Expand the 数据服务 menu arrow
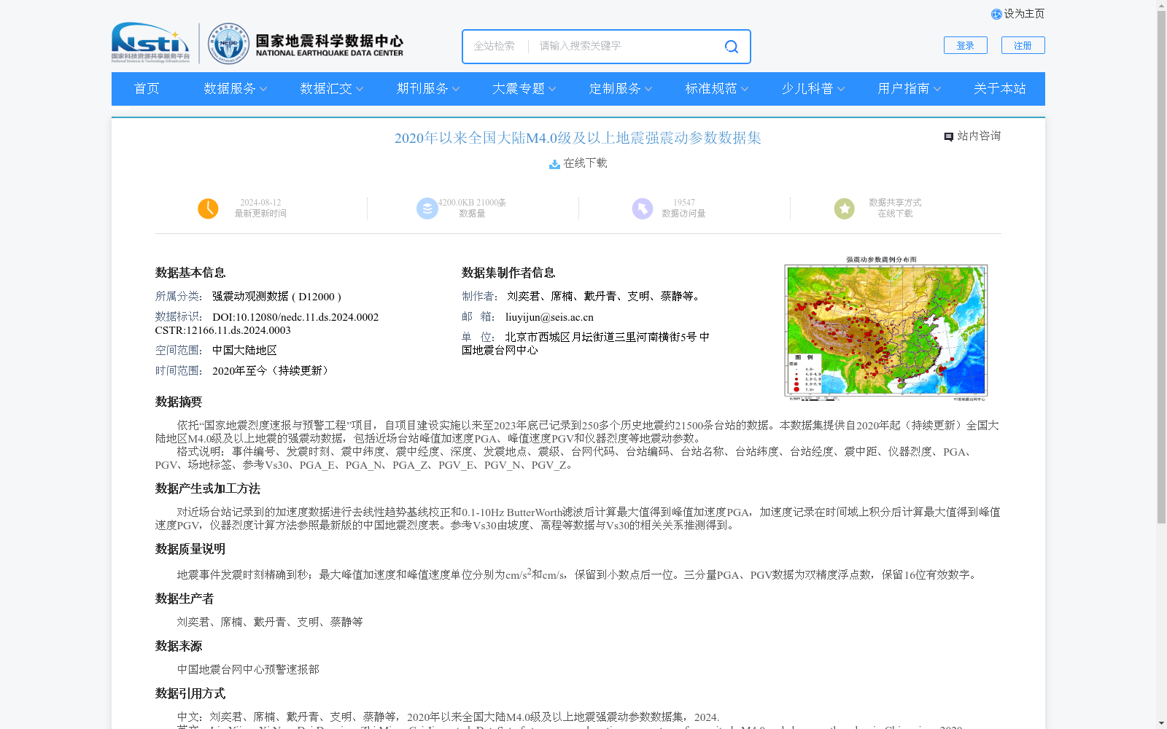Screen dimensions: 1167x729 (263, 89)
